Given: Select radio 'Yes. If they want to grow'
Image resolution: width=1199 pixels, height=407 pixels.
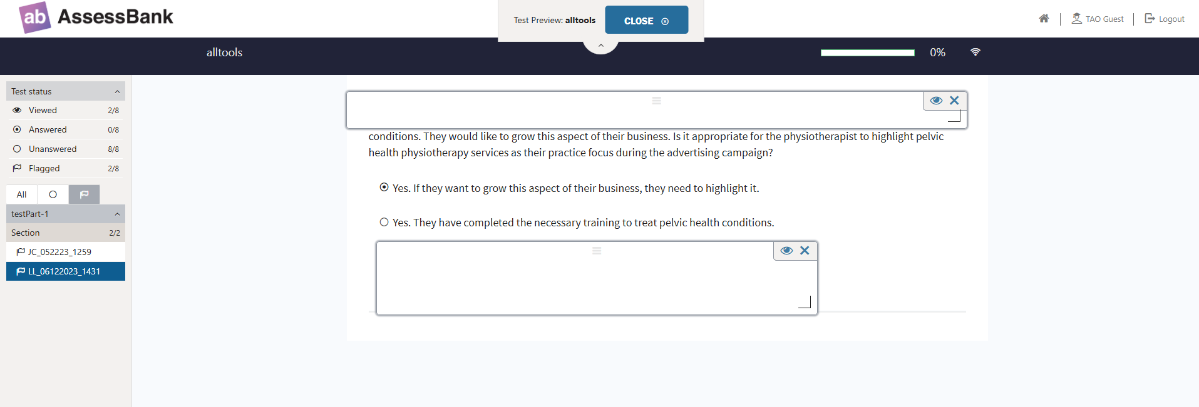Looking at the screenshot, I should [x=384, y=187].
